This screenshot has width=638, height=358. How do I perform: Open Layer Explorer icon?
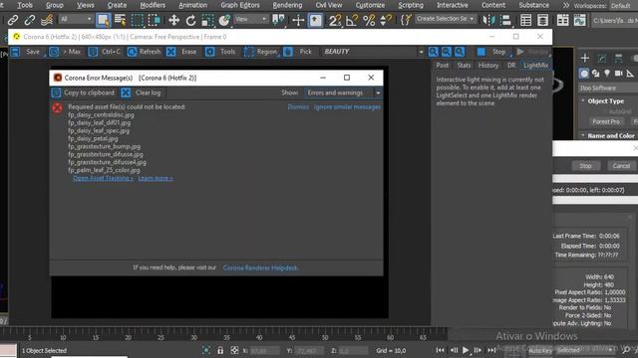click(x=542, y=20)
